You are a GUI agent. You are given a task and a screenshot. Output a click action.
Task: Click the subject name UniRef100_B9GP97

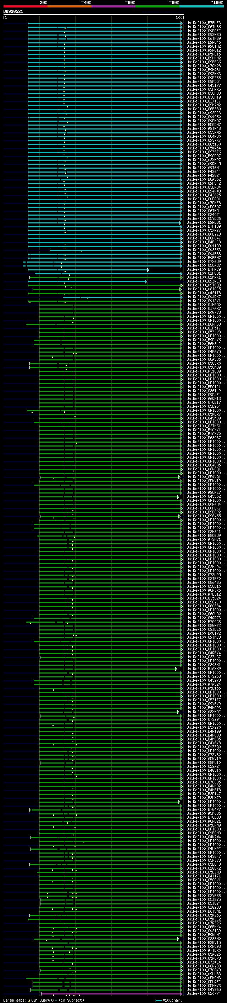tap(203, 156)
